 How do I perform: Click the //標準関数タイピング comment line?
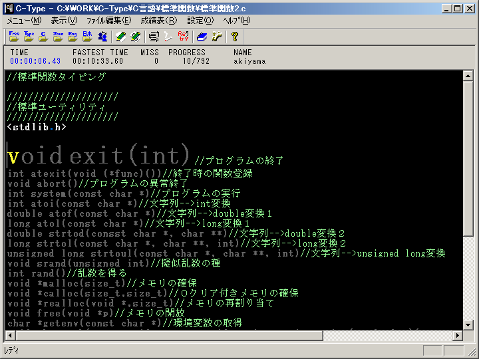(x=56, y=77)
